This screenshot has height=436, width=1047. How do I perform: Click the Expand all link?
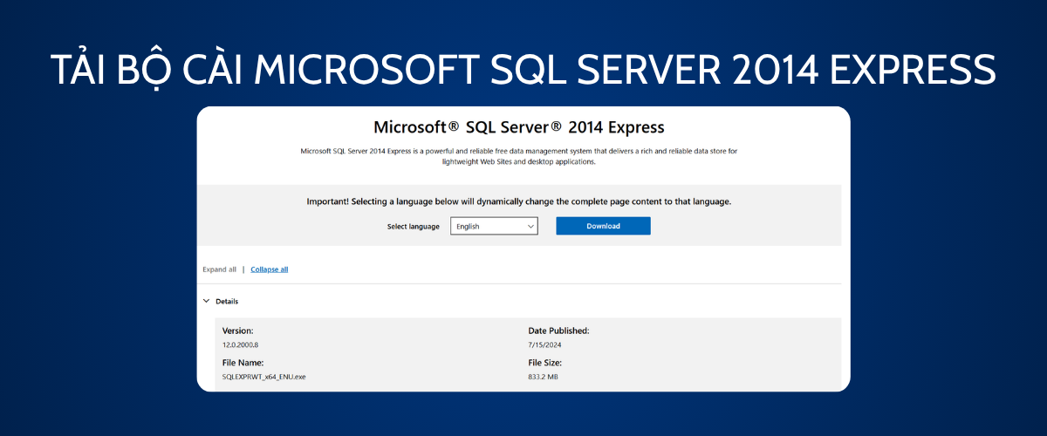pyautogui.click(x=219, y=269)
